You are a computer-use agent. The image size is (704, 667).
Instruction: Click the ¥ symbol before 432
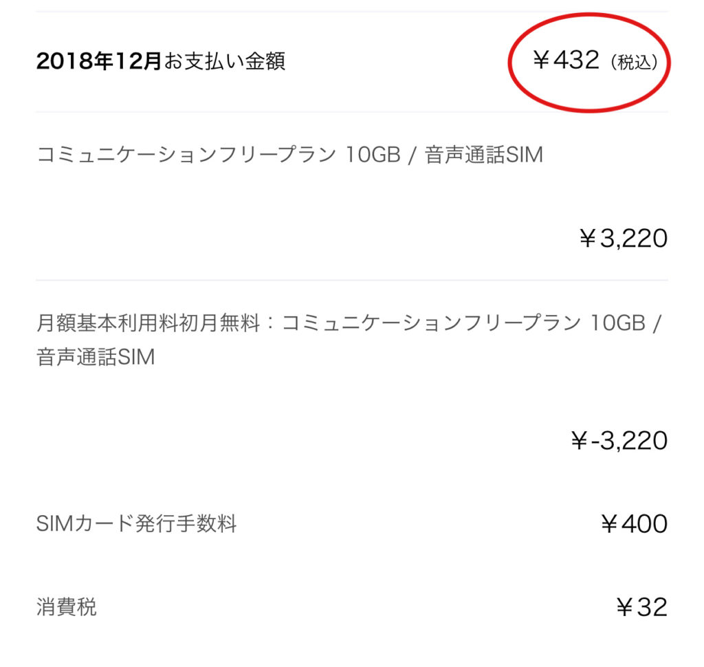point(542,60)
